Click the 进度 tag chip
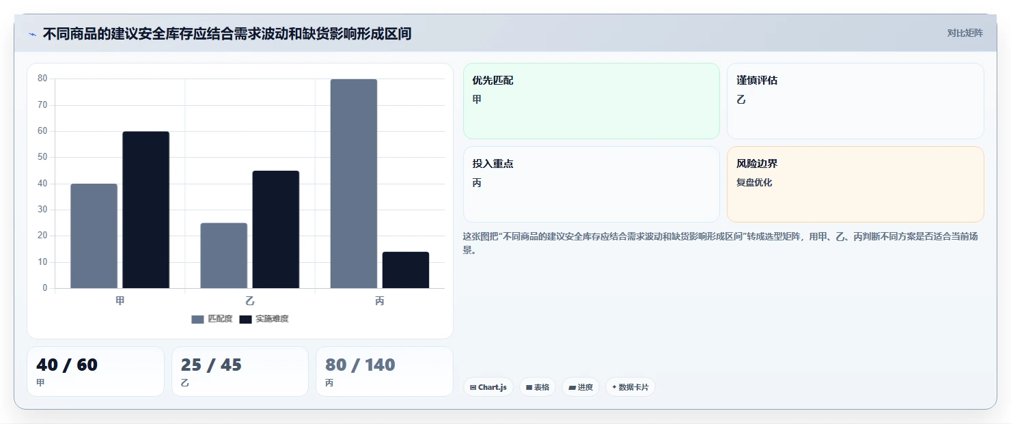 click(581, 387)
